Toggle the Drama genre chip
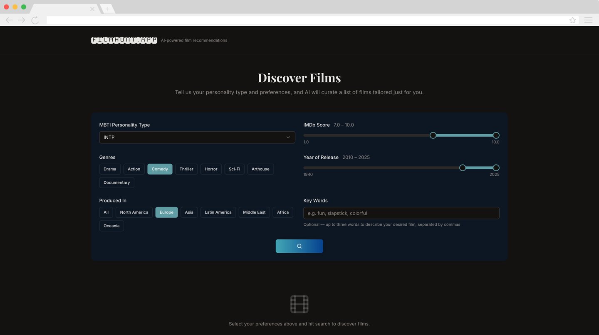The image size is (599, 335). [x=110, y=169]
